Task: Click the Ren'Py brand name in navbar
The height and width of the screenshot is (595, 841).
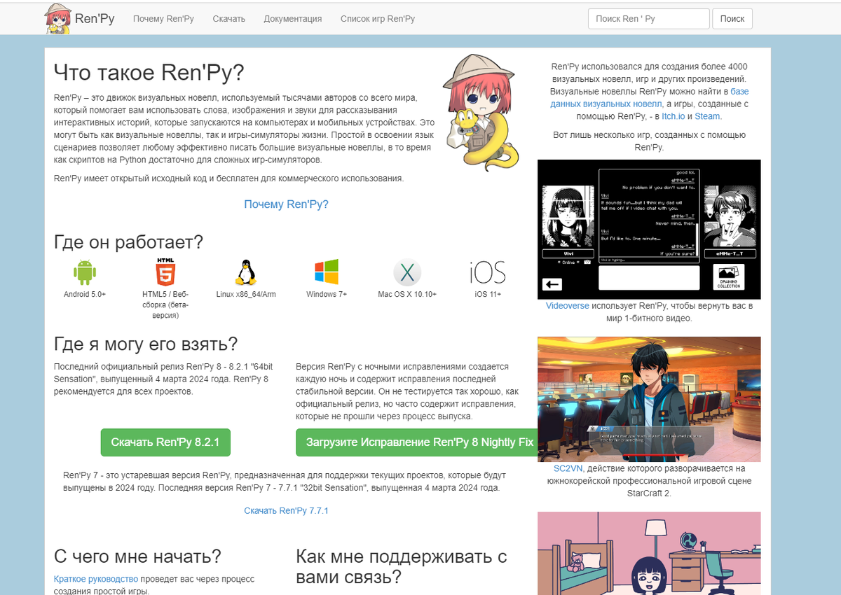Action: coord(95,19)
